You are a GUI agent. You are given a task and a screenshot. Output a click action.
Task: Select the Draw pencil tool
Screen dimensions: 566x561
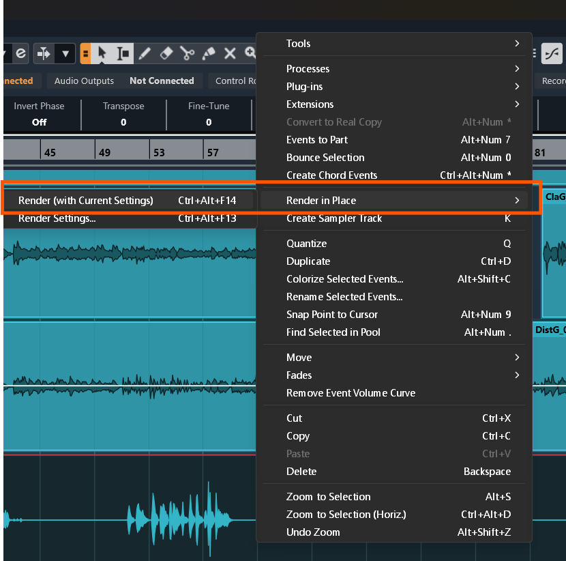coord(145,53)
